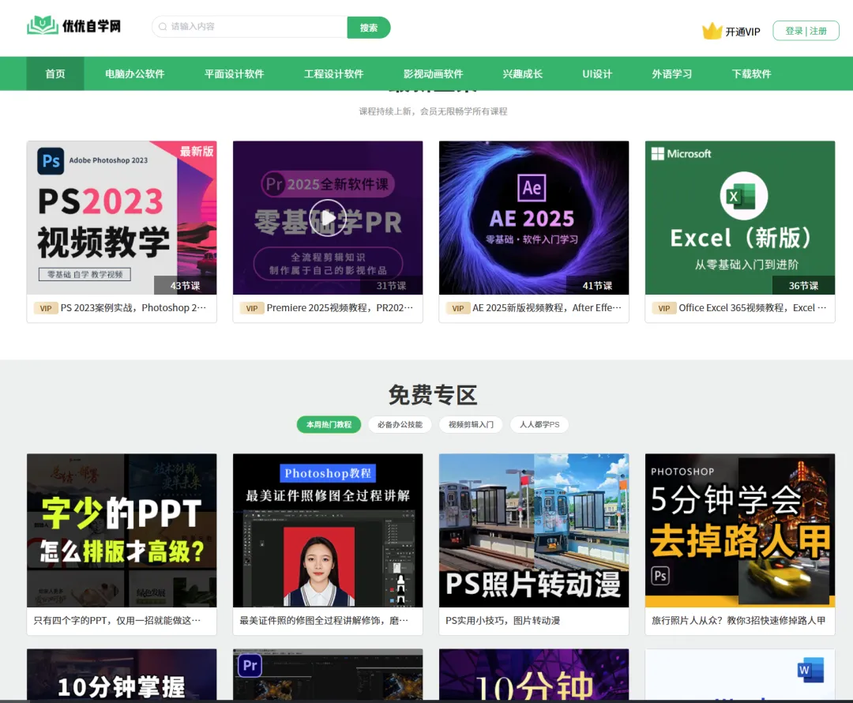
Task: Open the 下载软件 menu
Action: 751,73
